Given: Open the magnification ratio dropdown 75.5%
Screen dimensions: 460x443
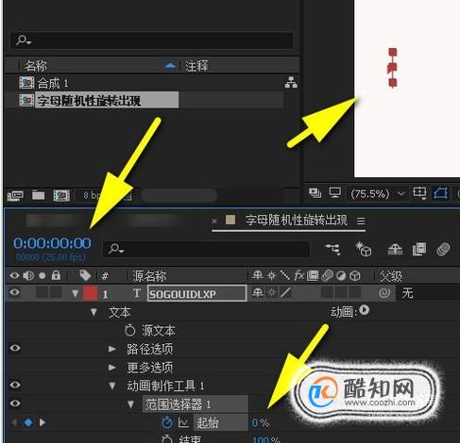Looking at the screenshot, I should click(377, 194).
